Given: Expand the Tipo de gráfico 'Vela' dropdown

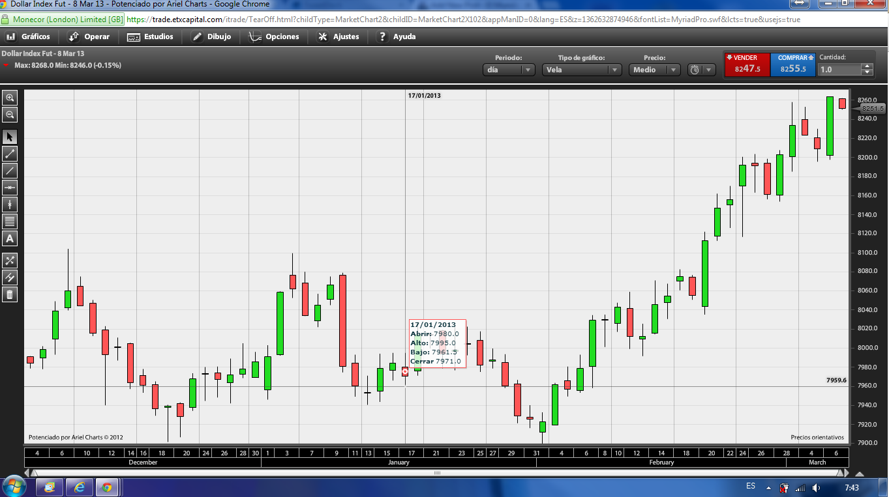Looking at the screenshot, I should [x=581, y=70].
